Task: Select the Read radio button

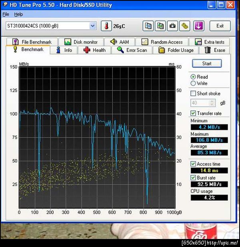Action: pos(193,77)
